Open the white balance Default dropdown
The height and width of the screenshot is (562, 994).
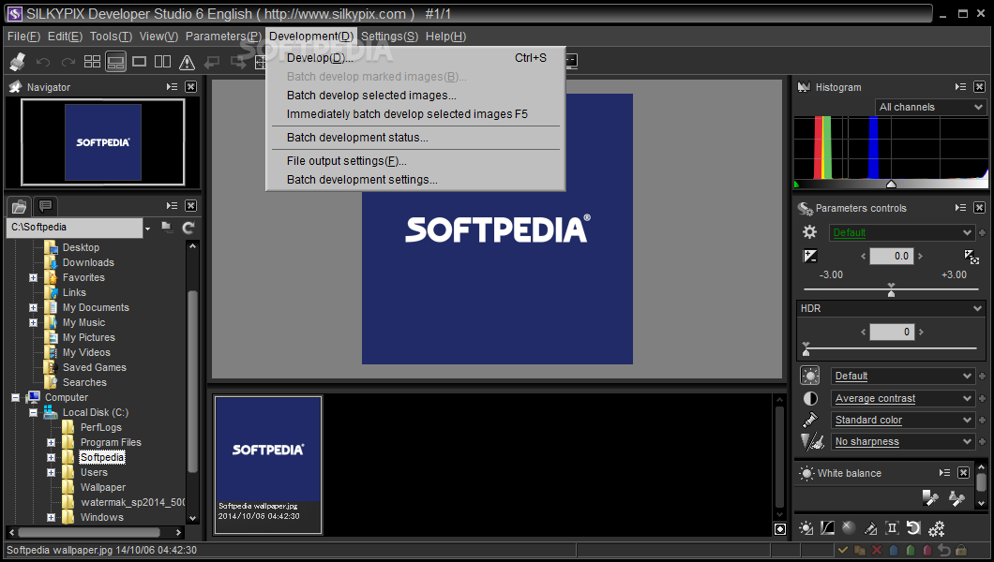click(903, 376)
